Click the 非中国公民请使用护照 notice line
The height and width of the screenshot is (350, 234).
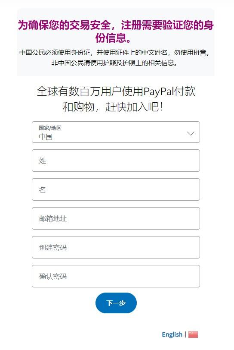(115, 63)
